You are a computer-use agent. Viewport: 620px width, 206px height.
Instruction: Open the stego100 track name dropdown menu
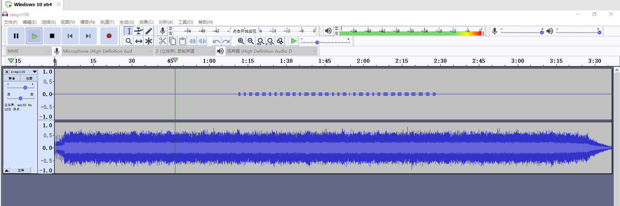click(23, 72)
